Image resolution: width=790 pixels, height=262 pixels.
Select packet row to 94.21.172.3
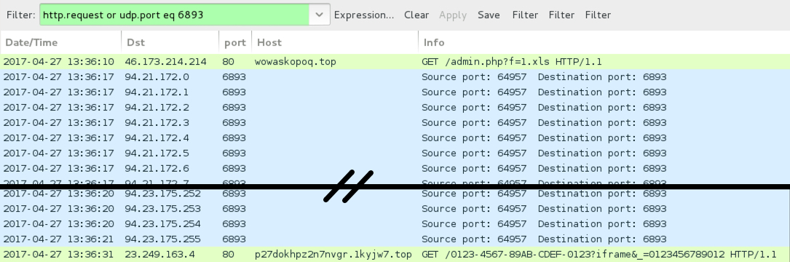395,122
